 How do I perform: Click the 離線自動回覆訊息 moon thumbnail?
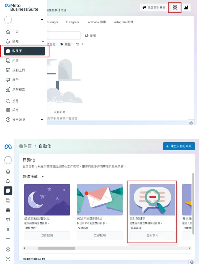coord(47,200)
